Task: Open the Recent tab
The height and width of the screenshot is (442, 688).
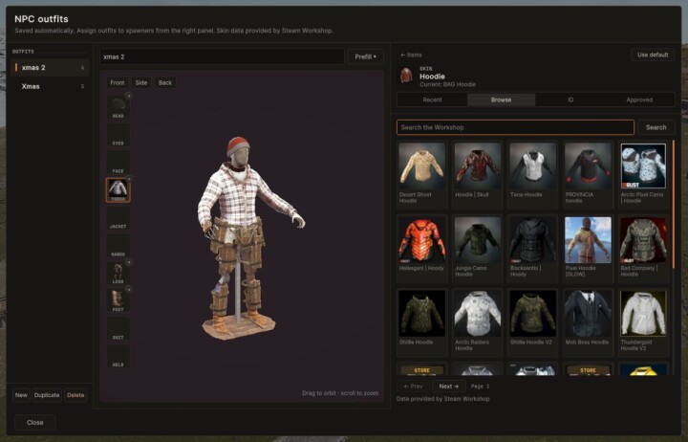Action: pos(432,99)
